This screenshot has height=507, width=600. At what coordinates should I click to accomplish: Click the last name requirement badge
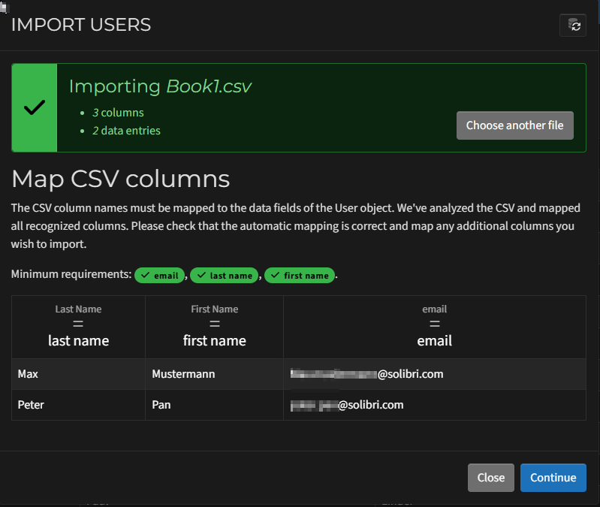(x=225, y=276)
